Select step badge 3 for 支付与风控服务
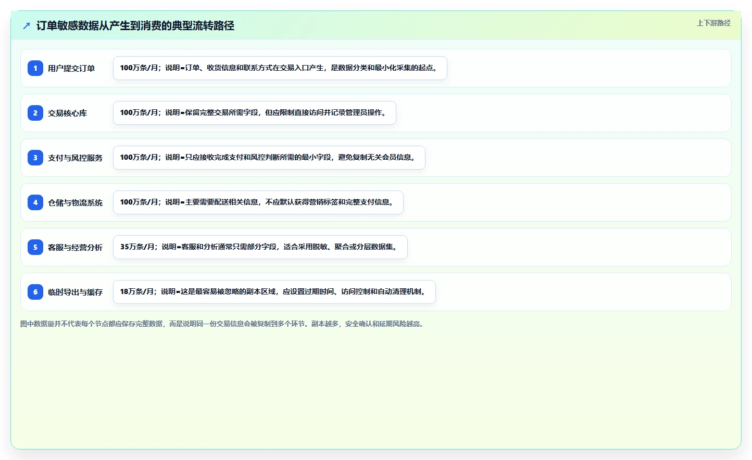 coord(35,158)
